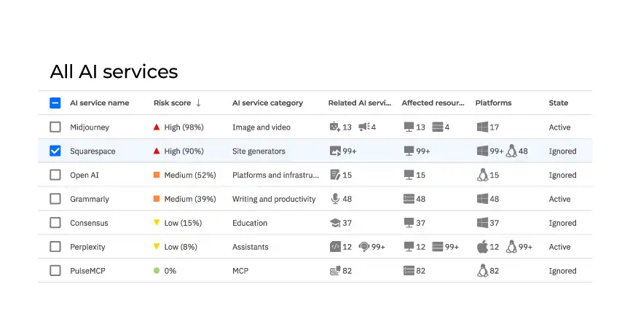
Task: Check the PulseMCP row checkbox
Action: (55, 271)
